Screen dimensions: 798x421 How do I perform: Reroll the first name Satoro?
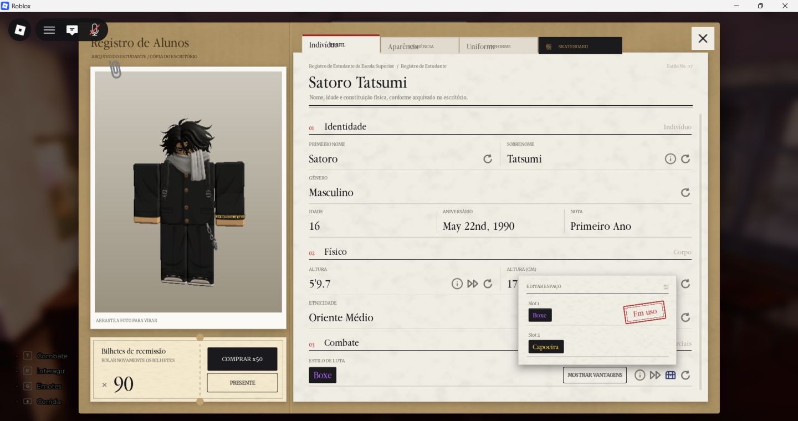click(488, 159)
